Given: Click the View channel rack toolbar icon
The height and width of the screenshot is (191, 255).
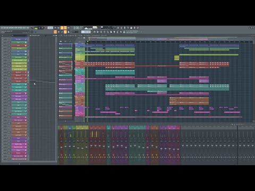Looking at the screenshot, I should pyautogui.click(x=101, y=32).
